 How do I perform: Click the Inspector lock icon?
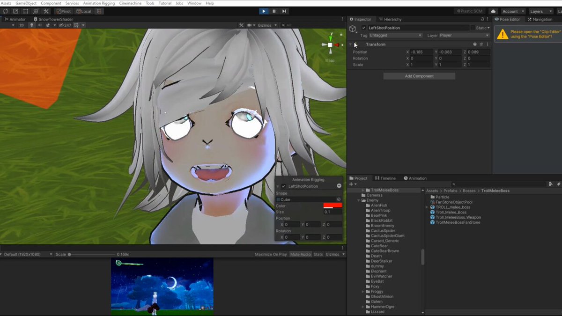(x=482, y=19)
